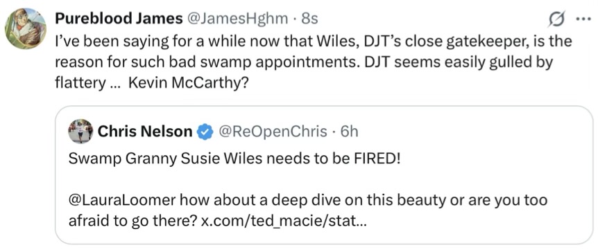Open the 6h quoted post timestamp
The width and height of the screenshot is (598, 252).
[350, 132]
